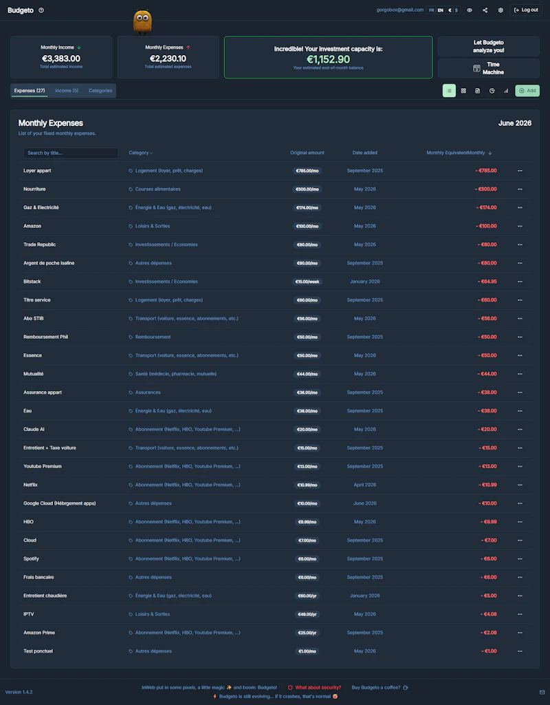Image resolution: width=550 pixels, height=705 pixels.
Task: Open the three-dot menu for HBO
Action: [520, 522]
